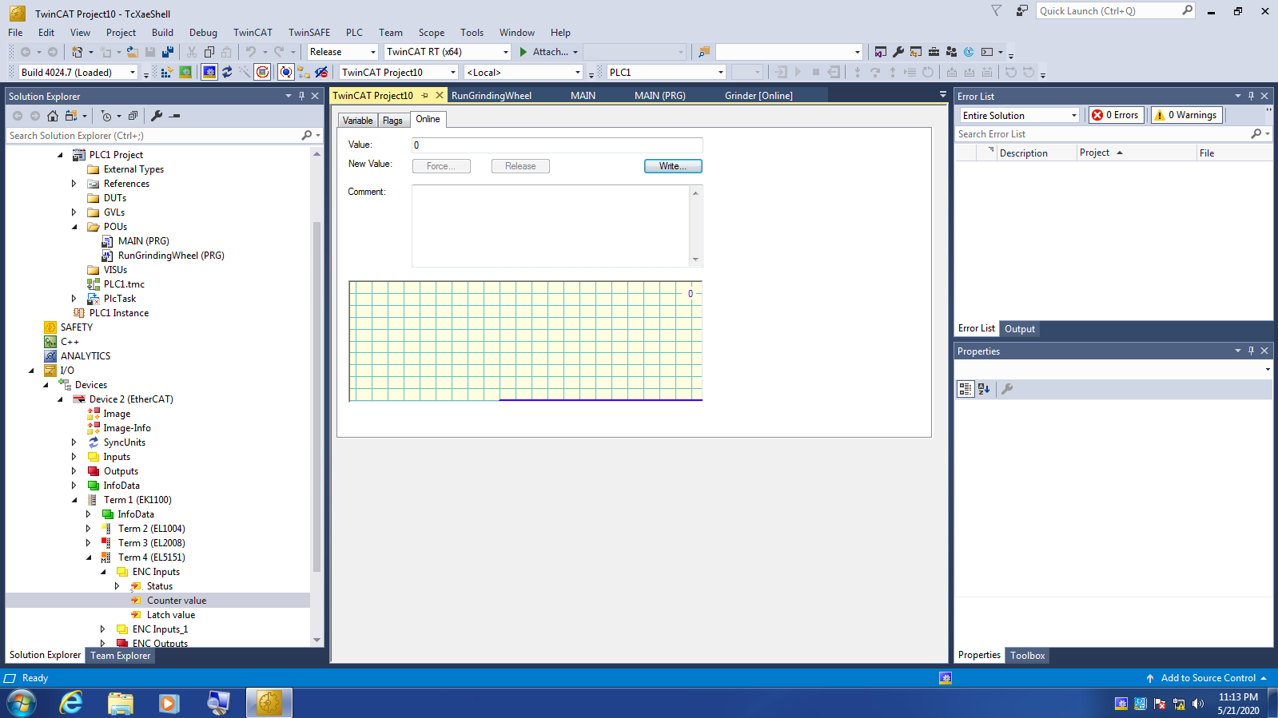Switch to the Grinder [Online] document tab
The image size is (1278, 718).
point(758,96)
